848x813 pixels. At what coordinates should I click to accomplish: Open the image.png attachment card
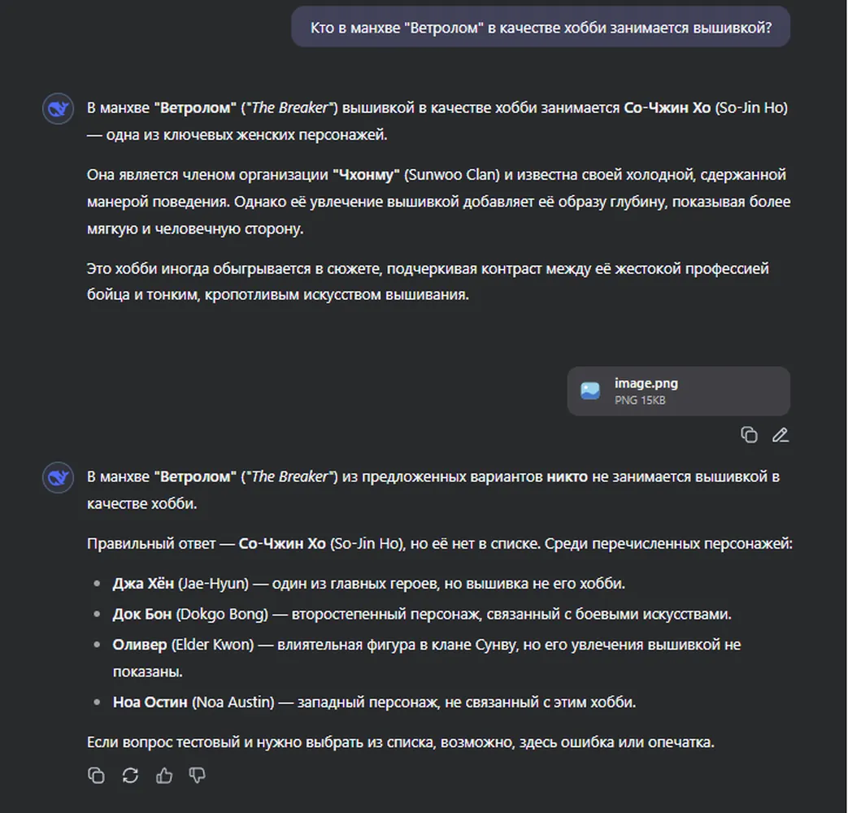point(678,391)
